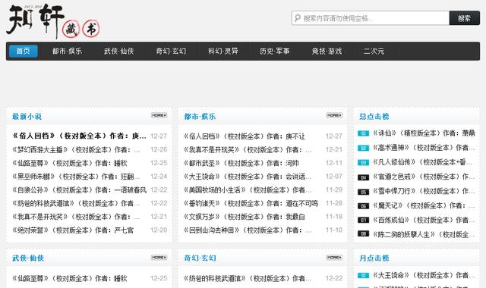This screenshot has height=288, width=486.
Task: Open 《回到山沟去种田》 novel link
Action: point(248,230)
